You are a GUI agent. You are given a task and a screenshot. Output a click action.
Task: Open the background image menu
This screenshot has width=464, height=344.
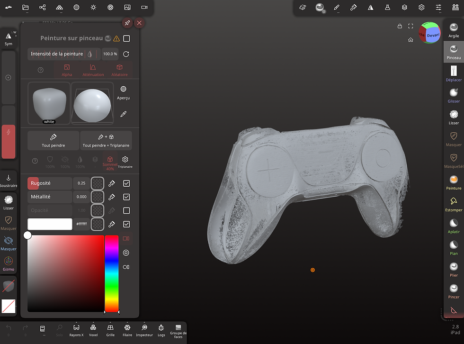click(127, 8)
